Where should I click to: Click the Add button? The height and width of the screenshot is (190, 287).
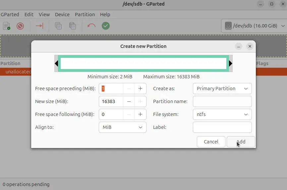click(x=241, y=142)
